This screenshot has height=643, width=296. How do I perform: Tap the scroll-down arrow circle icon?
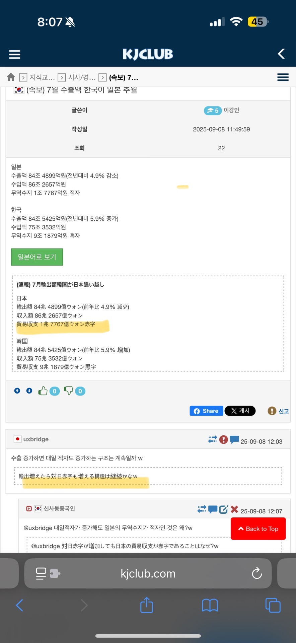pos(29,391)
